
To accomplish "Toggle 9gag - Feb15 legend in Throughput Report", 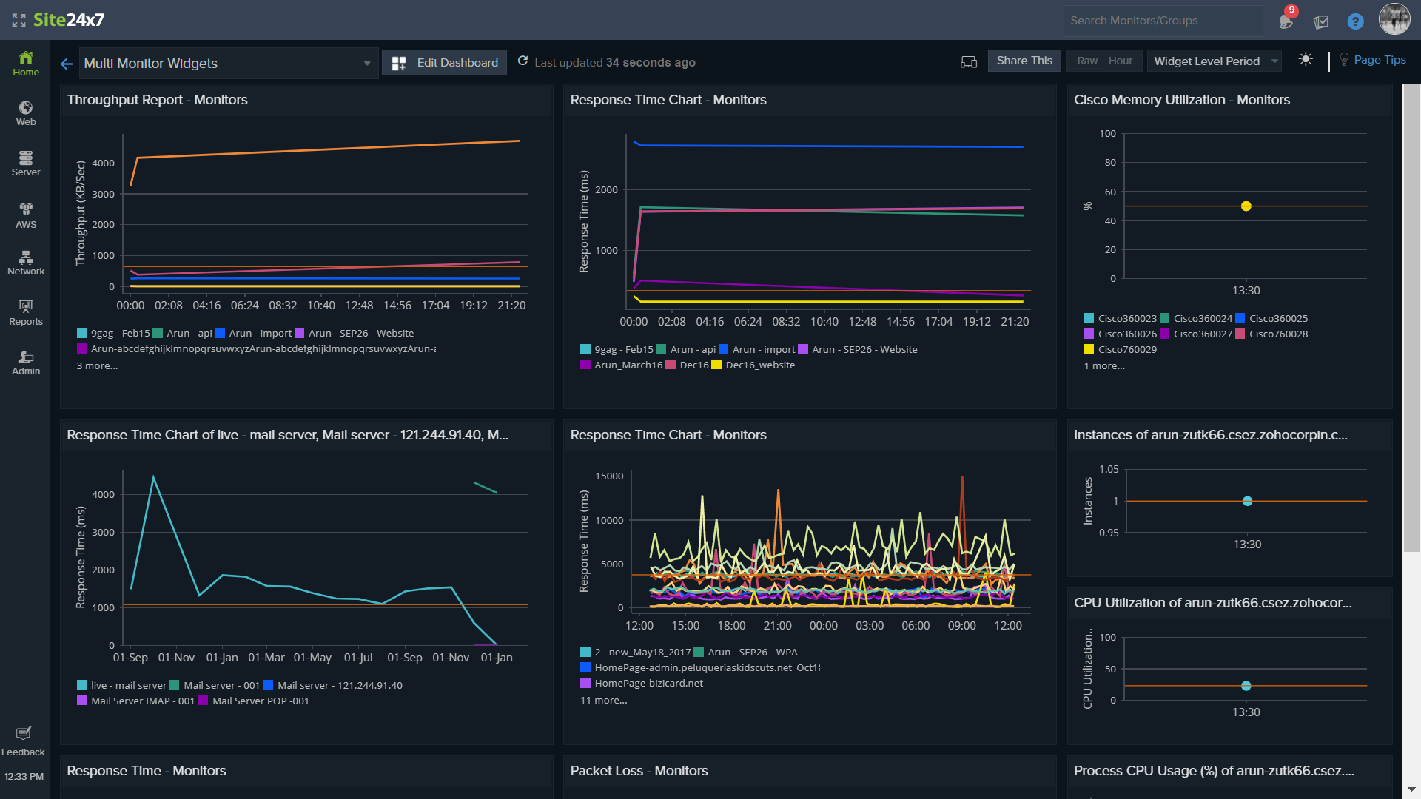I will pyautogui.click(x=120, y=334).
